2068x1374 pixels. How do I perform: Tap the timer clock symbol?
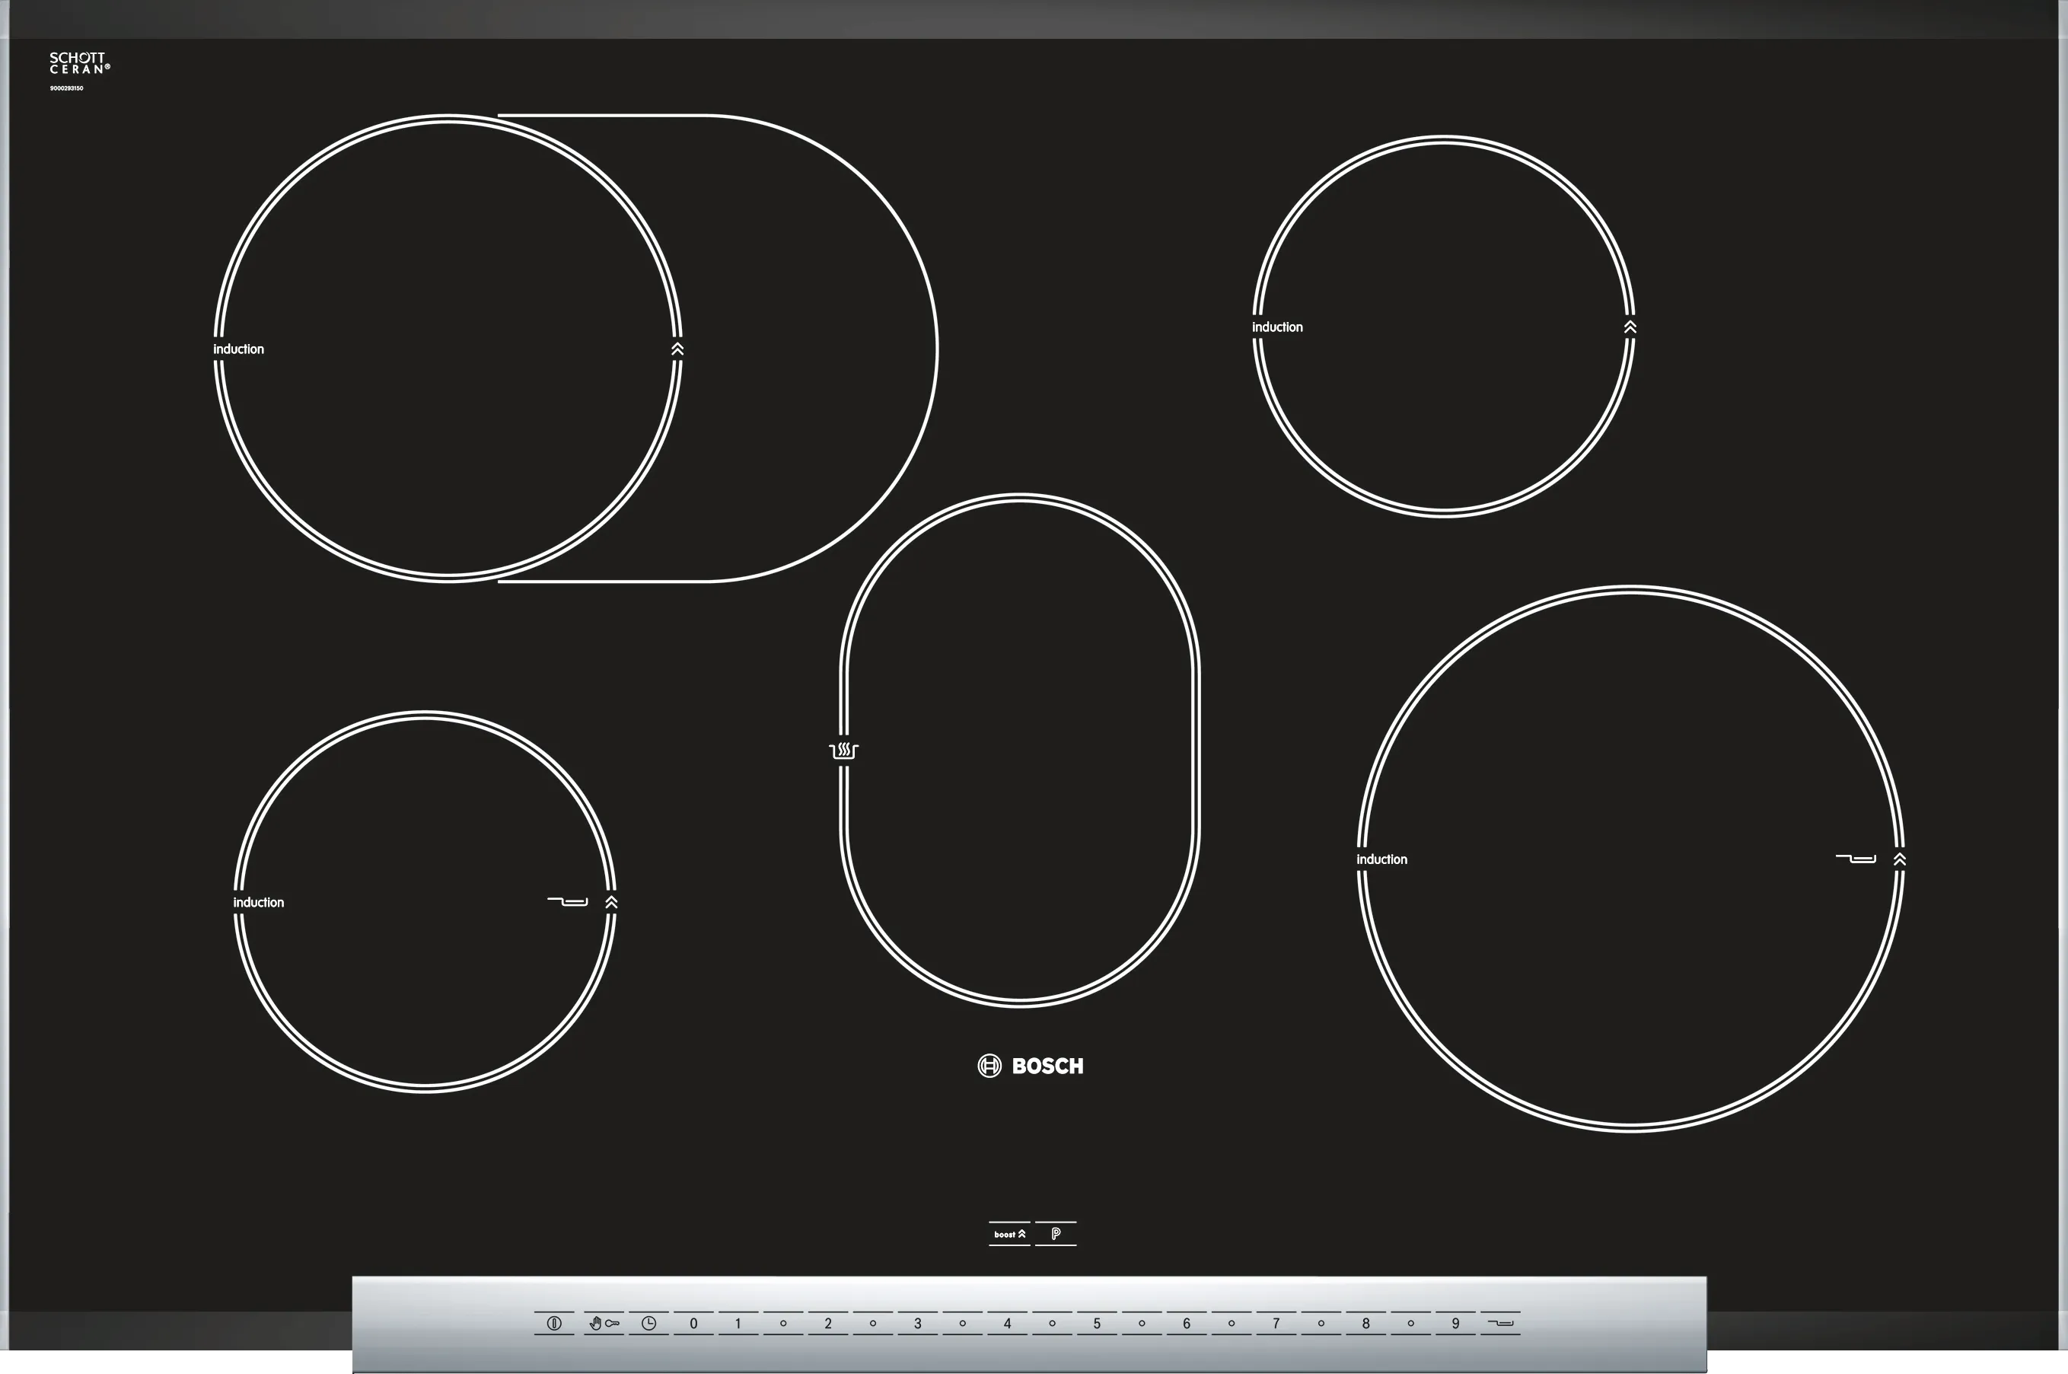(649, 1323)
